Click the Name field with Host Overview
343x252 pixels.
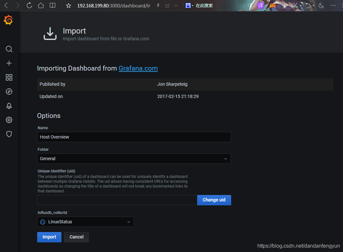(134, 137)
